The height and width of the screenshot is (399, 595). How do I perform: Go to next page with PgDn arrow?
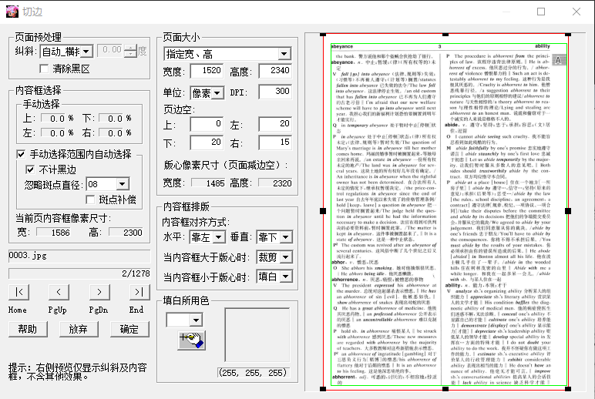99,292
